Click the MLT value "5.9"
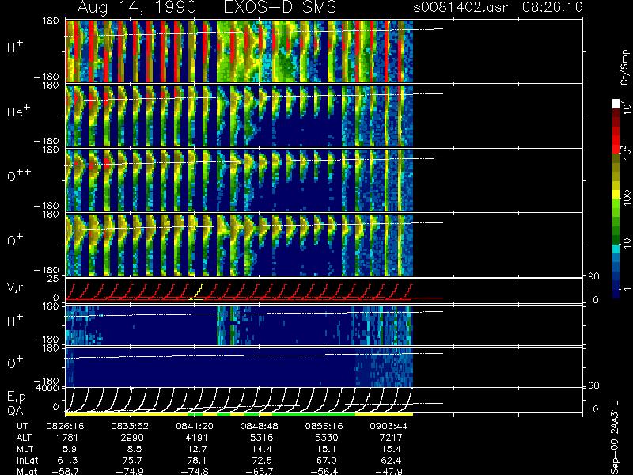 click(70, 449)
